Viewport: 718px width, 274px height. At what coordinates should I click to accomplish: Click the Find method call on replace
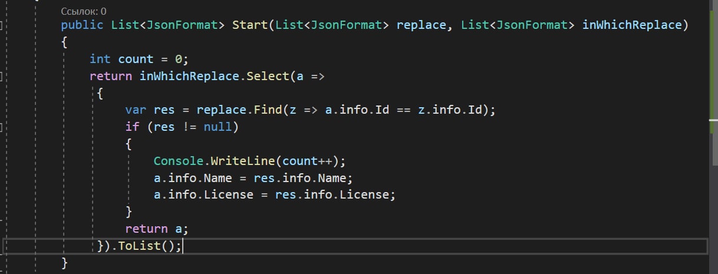(x=268, y=110)
